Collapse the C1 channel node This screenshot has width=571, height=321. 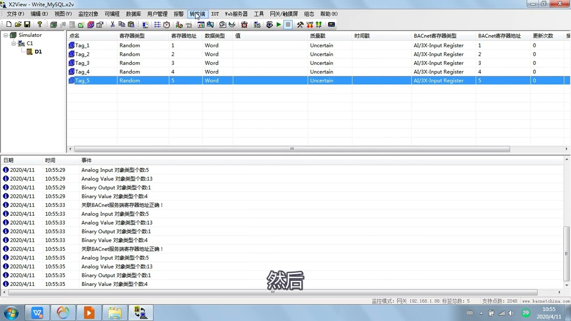pyautogui.click(x=14, y=44)
